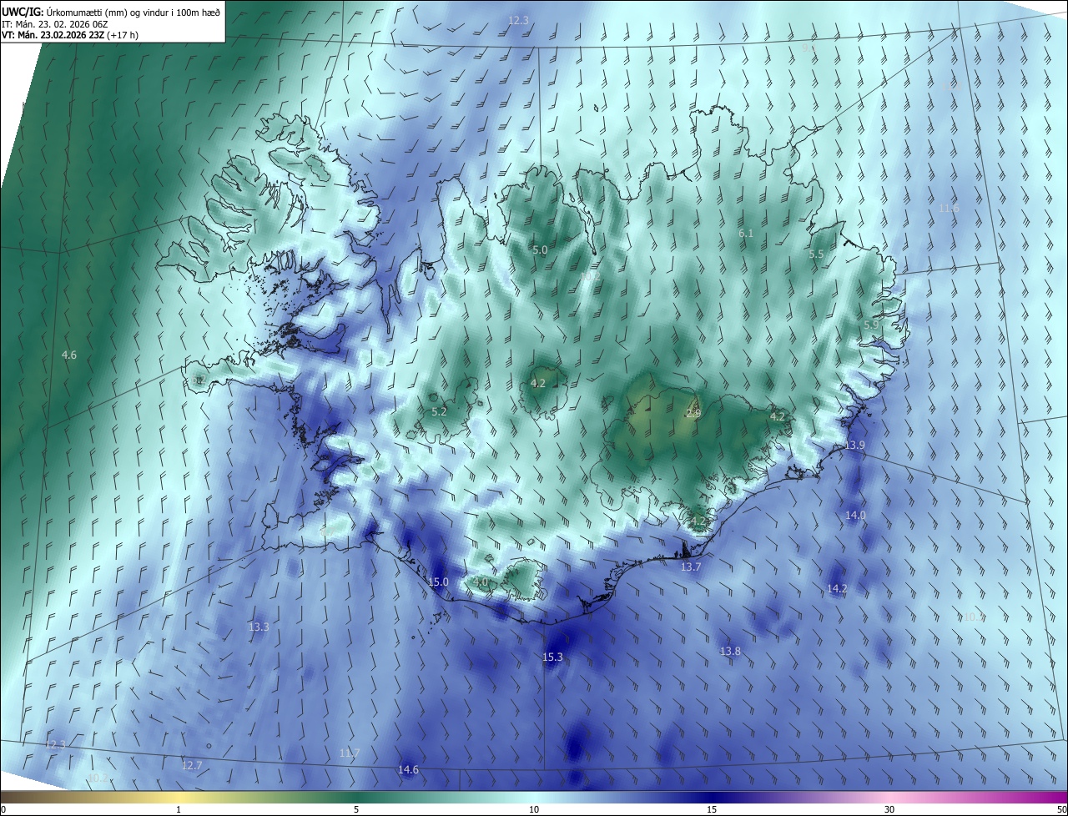Click the legend tick label 30
Image resolution: width=1068 pixels, height=816 pixels.
click(889, 809)
